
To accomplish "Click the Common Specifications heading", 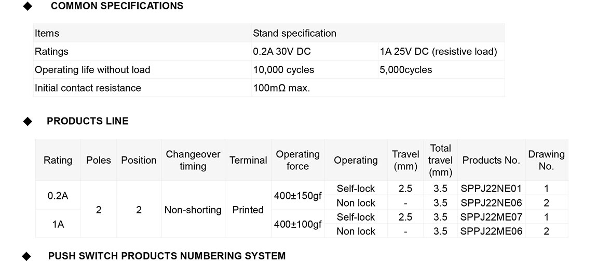I will (x=117, y=6).
